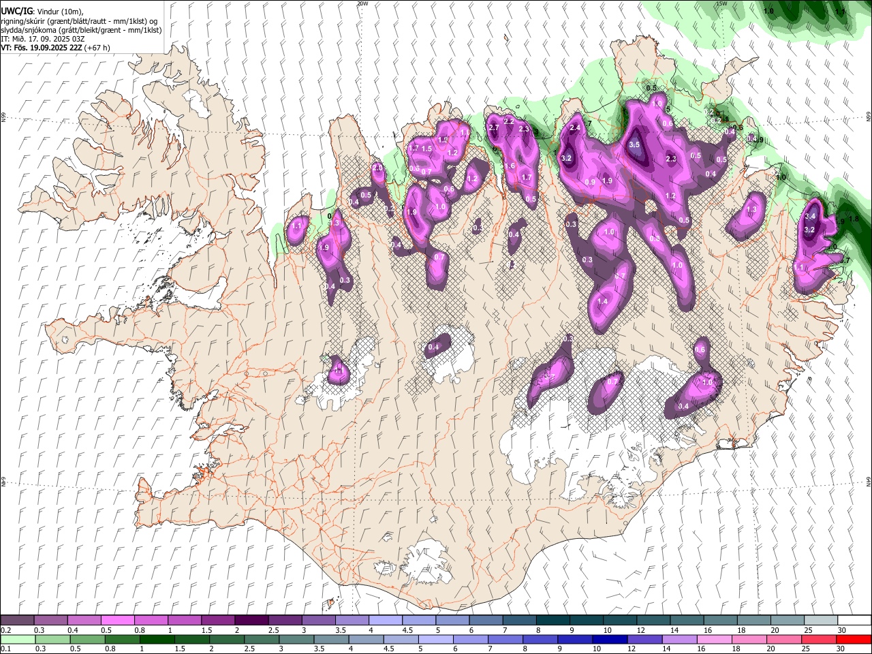872x654 pixels.
Task: Click the 2.0 snowfall value on the map
Action: tap(377, 168)
